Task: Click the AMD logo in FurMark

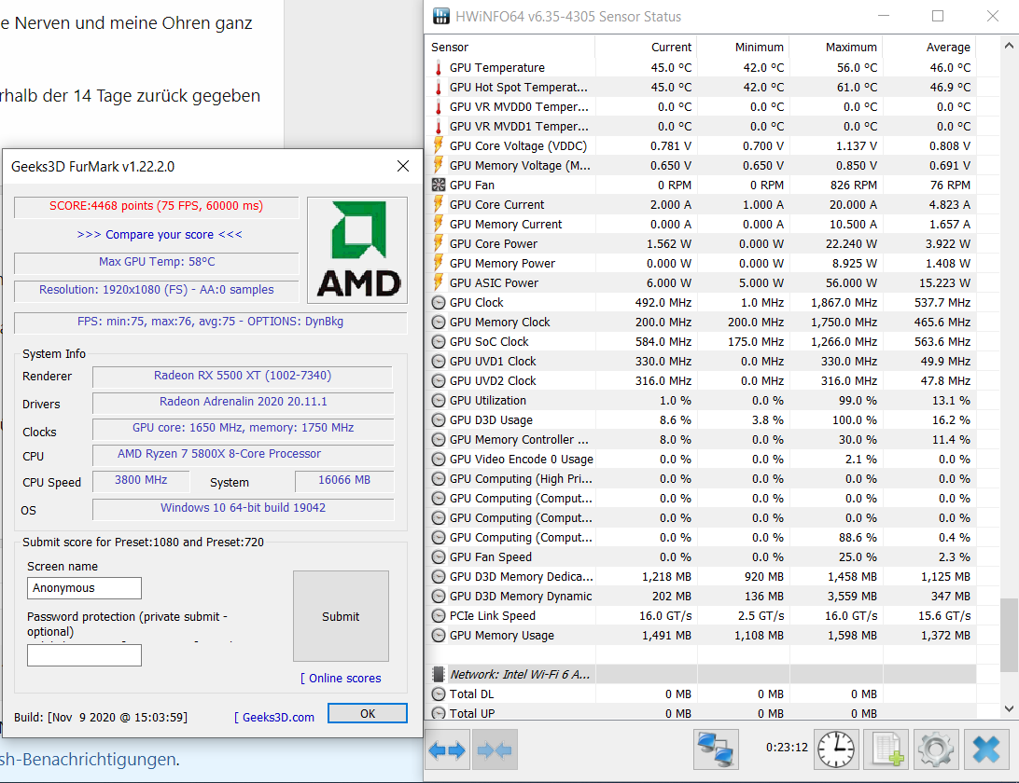Action: pyautogui.click(x=357, y=250)
